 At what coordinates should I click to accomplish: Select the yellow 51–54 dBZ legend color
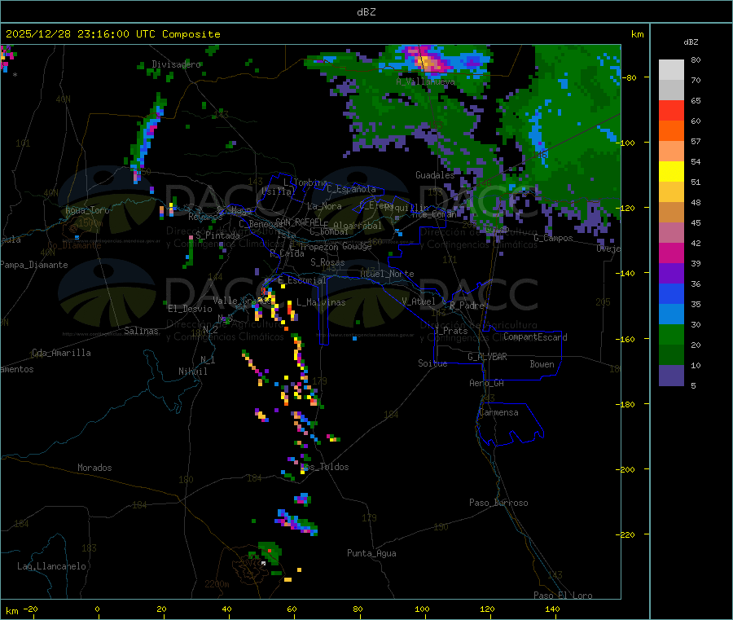(671, 172)
